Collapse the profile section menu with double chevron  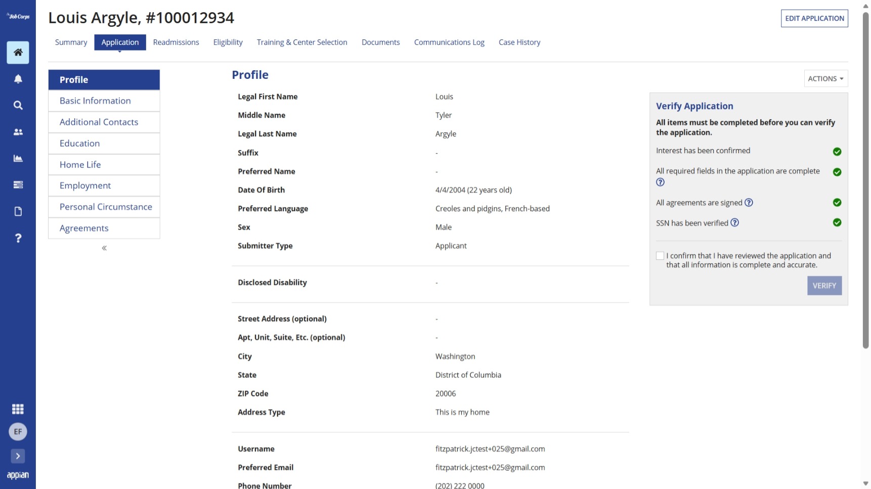click(x=104, y=248)
